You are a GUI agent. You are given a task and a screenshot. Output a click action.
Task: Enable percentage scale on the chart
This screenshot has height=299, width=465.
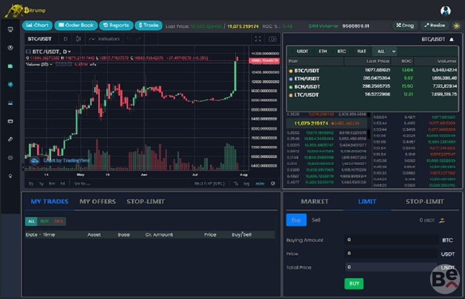click(236, 183)
